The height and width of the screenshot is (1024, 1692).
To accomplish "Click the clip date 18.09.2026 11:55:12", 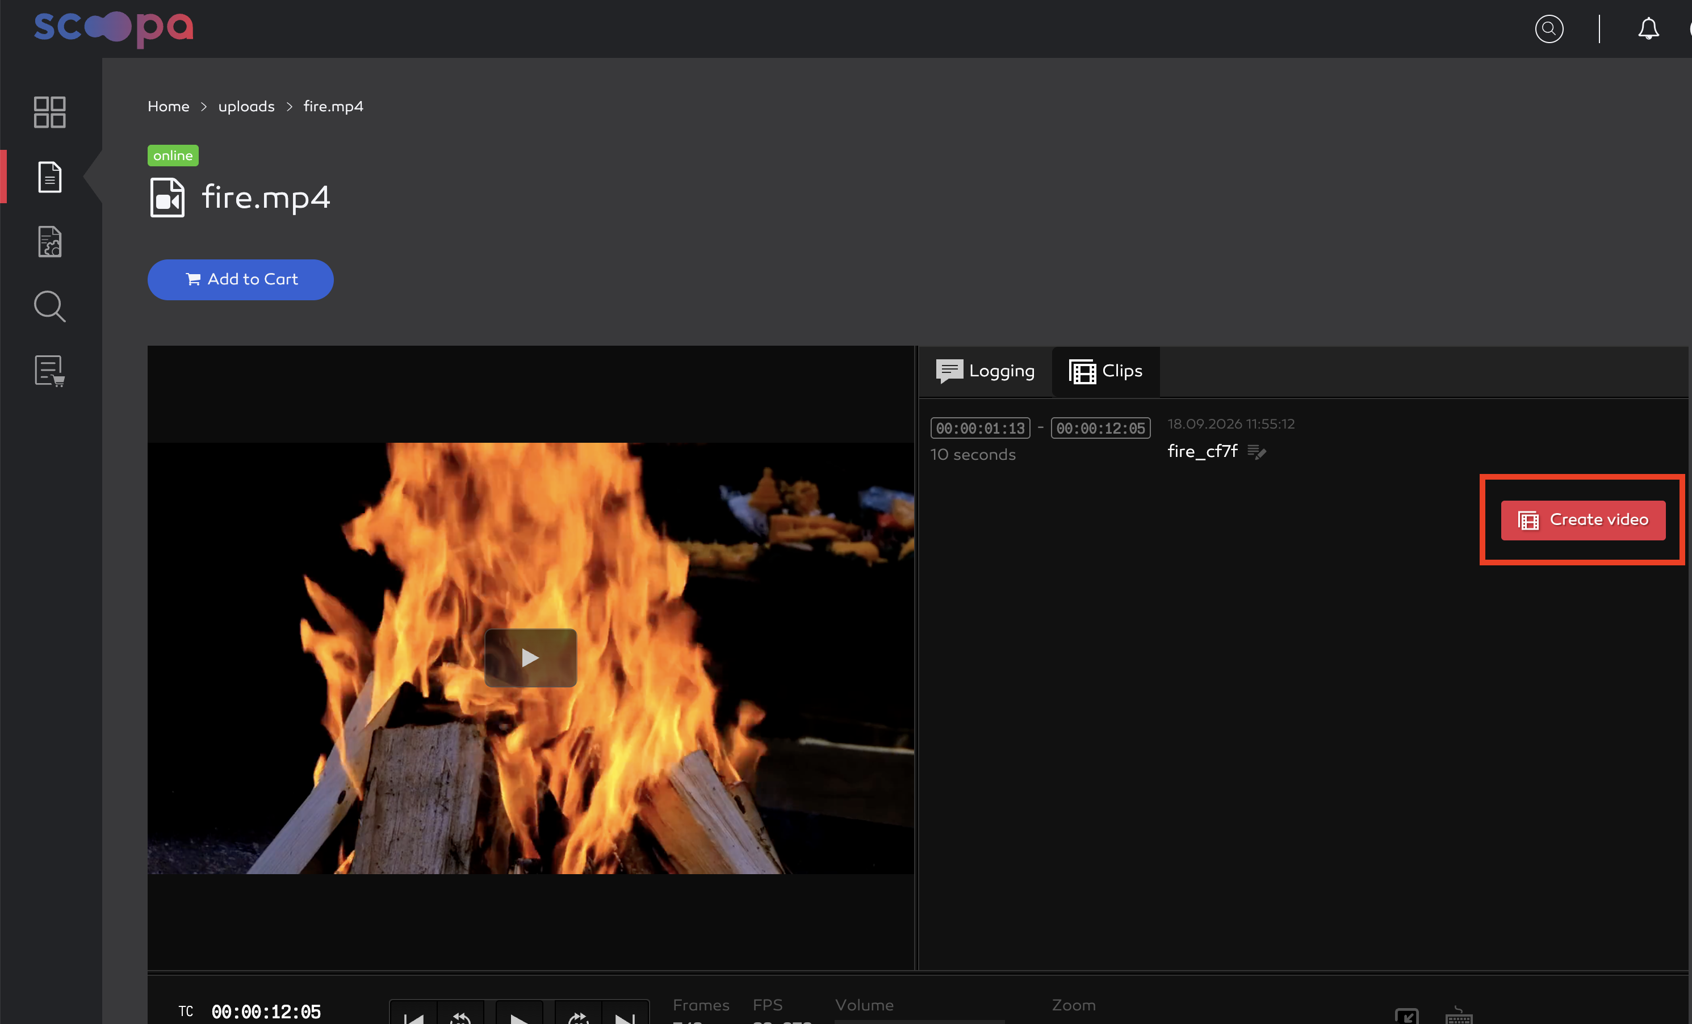I will pyautogui.click(x=1231, y=424).
